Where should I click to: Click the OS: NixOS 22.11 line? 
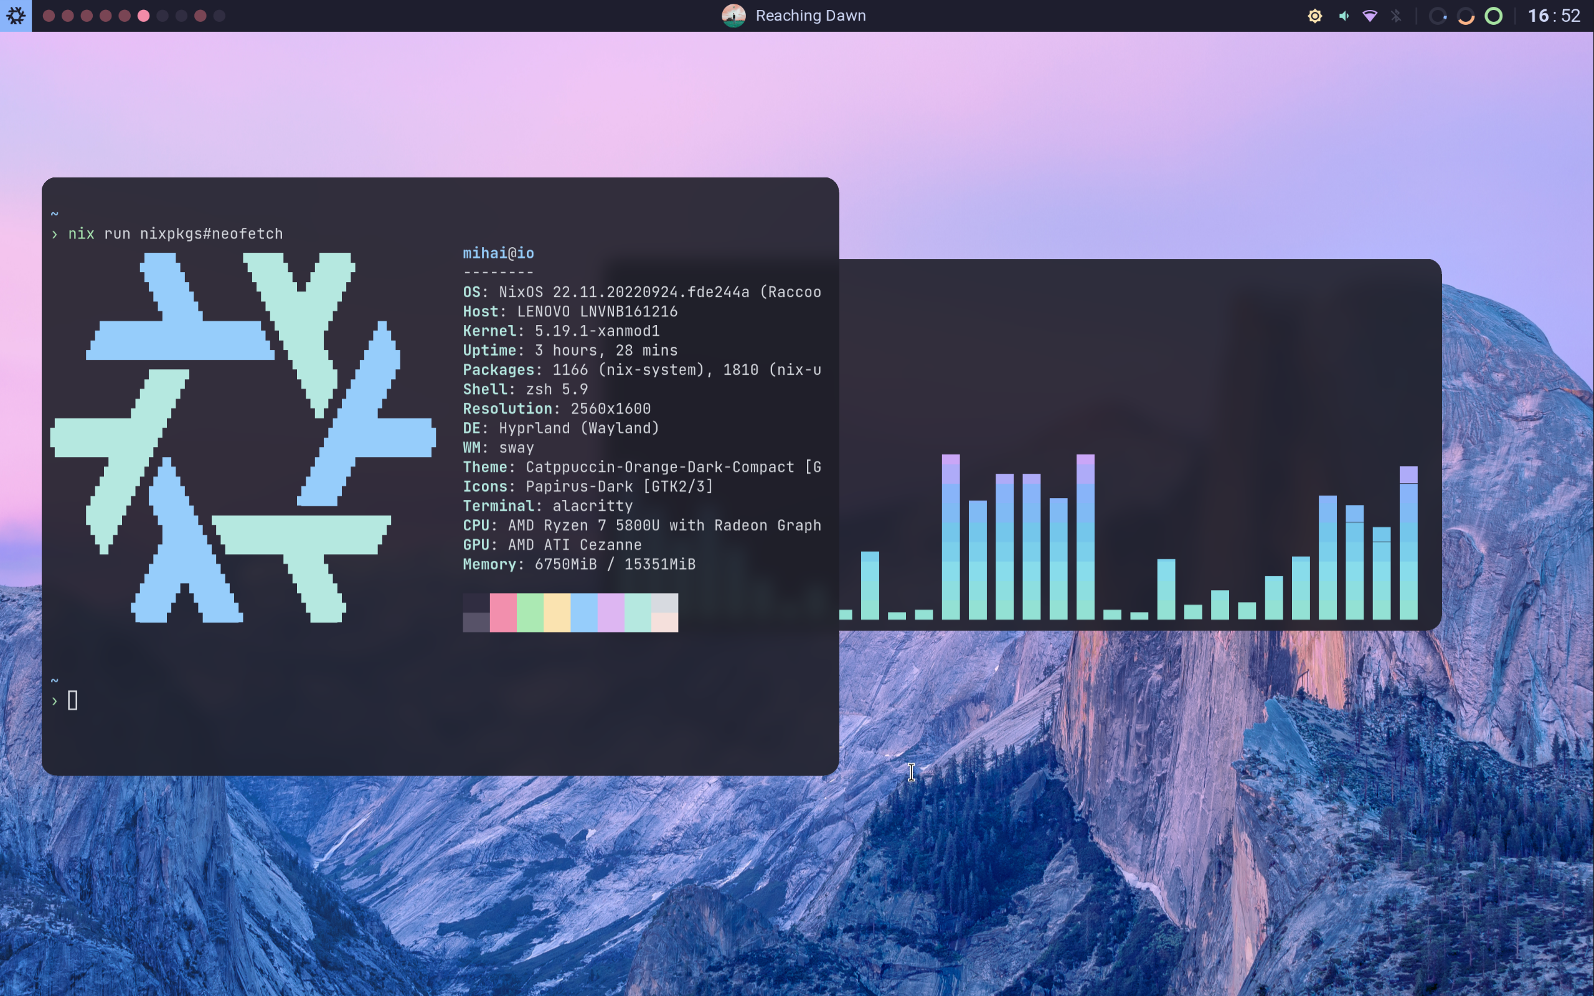pos(642,292)
